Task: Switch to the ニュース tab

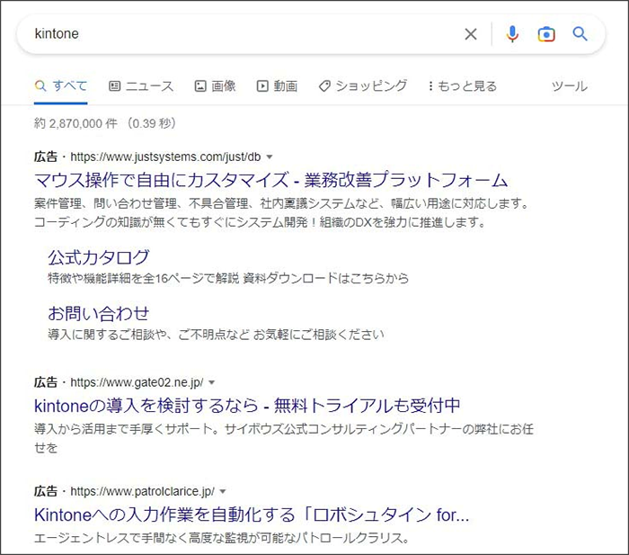Action: click(141, 86)
